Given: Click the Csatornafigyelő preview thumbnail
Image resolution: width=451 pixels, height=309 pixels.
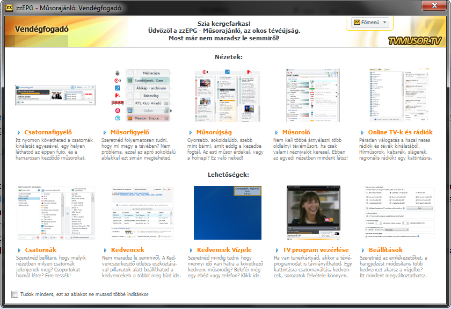Looking at the screenshot, I should [x=55, y=95].
